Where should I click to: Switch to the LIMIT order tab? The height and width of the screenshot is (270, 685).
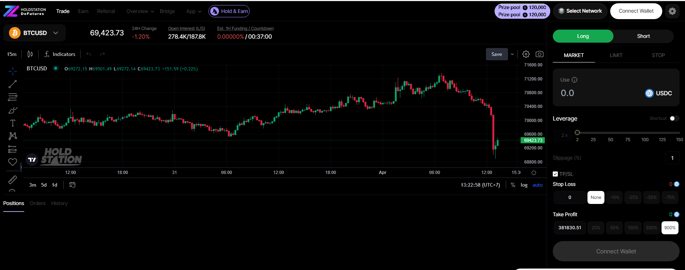tap(616, 55)
